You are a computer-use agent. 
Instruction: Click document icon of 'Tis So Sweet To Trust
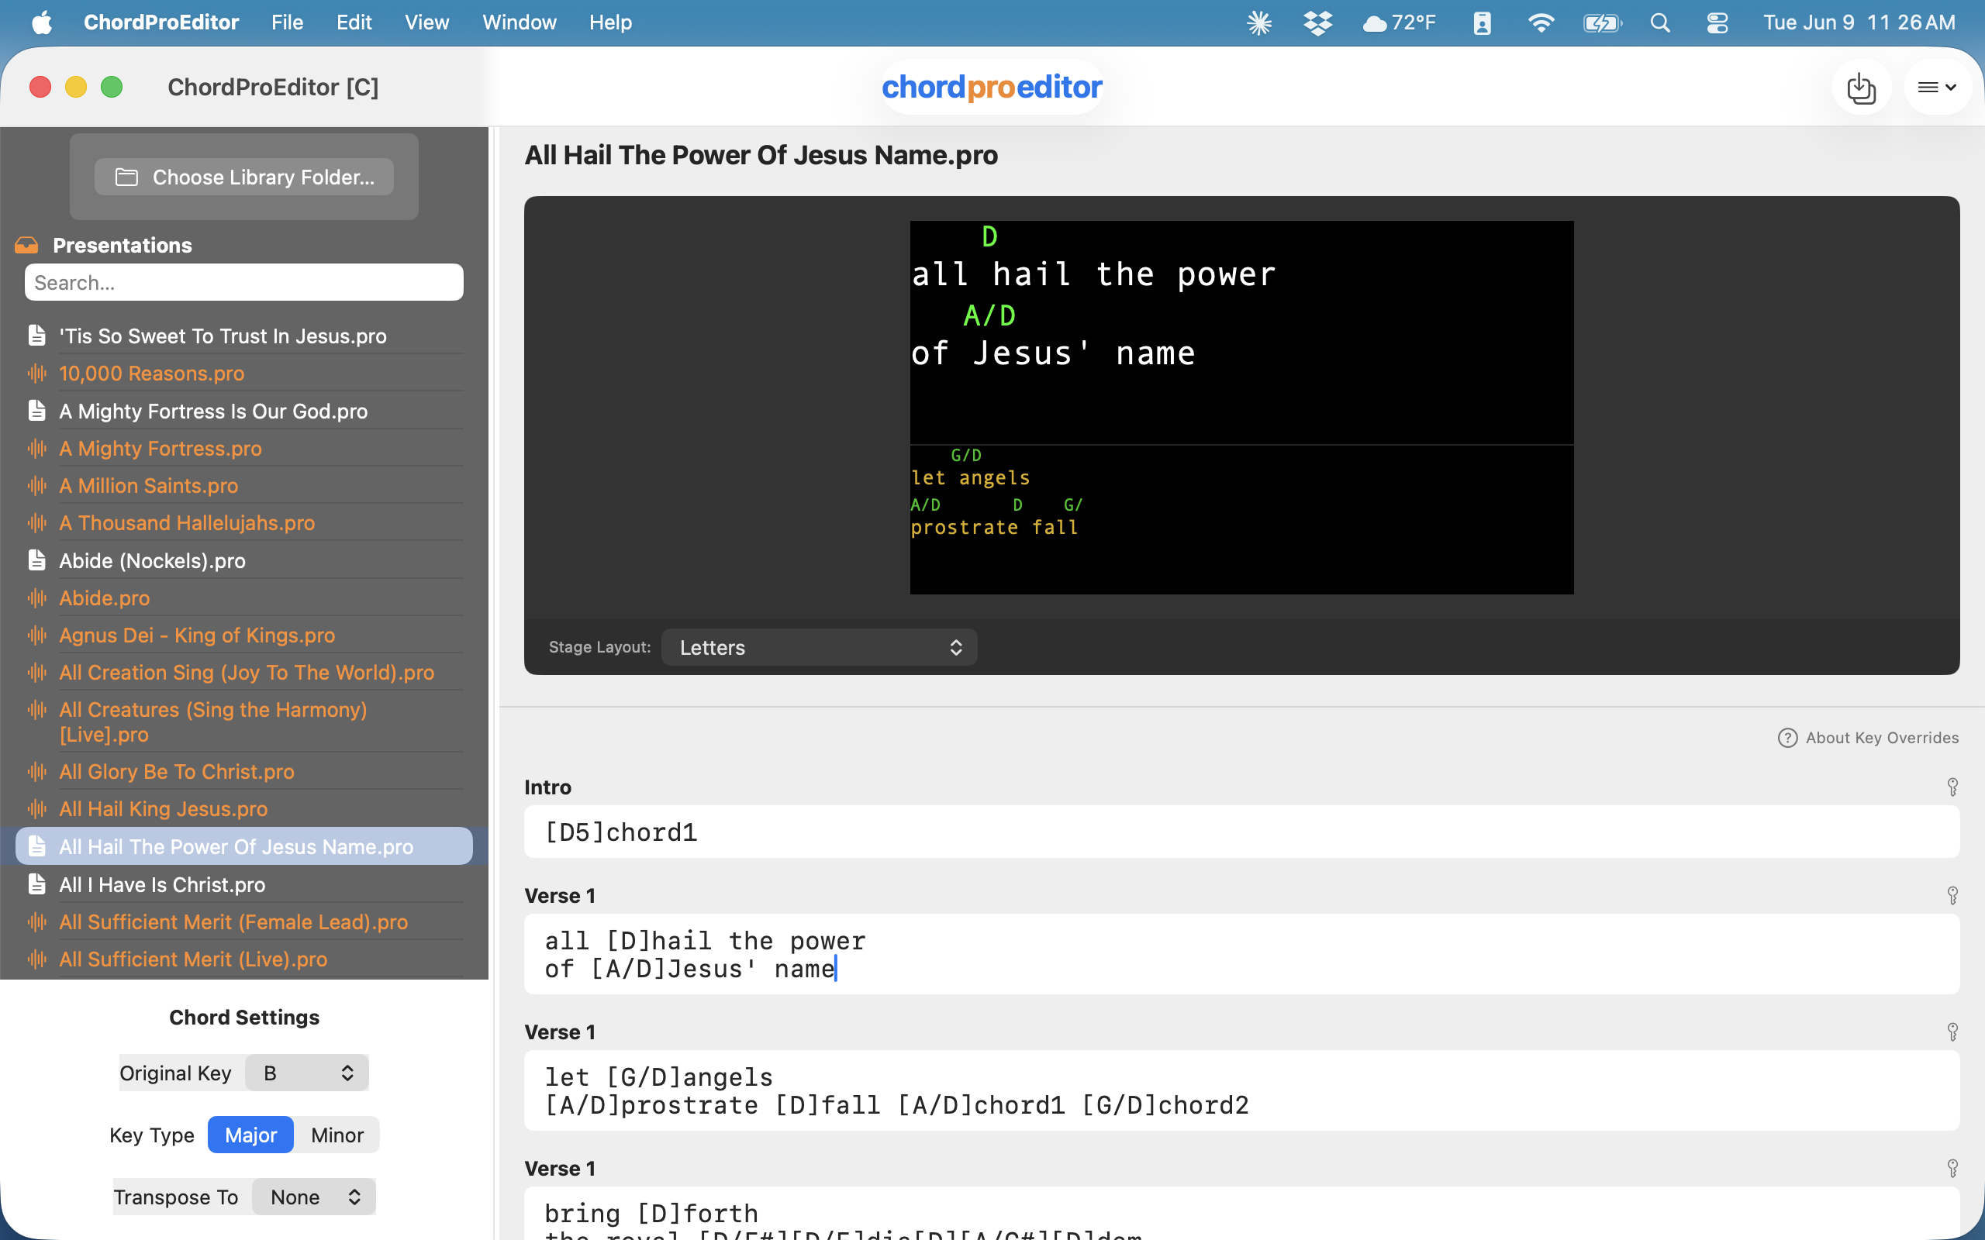click(37, 336)
